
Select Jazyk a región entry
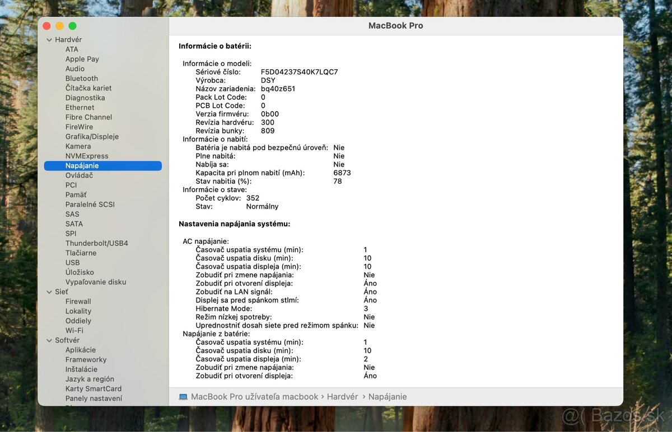coord(90,379)
